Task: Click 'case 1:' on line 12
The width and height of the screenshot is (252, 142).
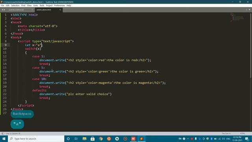Action: coord(39,56)
